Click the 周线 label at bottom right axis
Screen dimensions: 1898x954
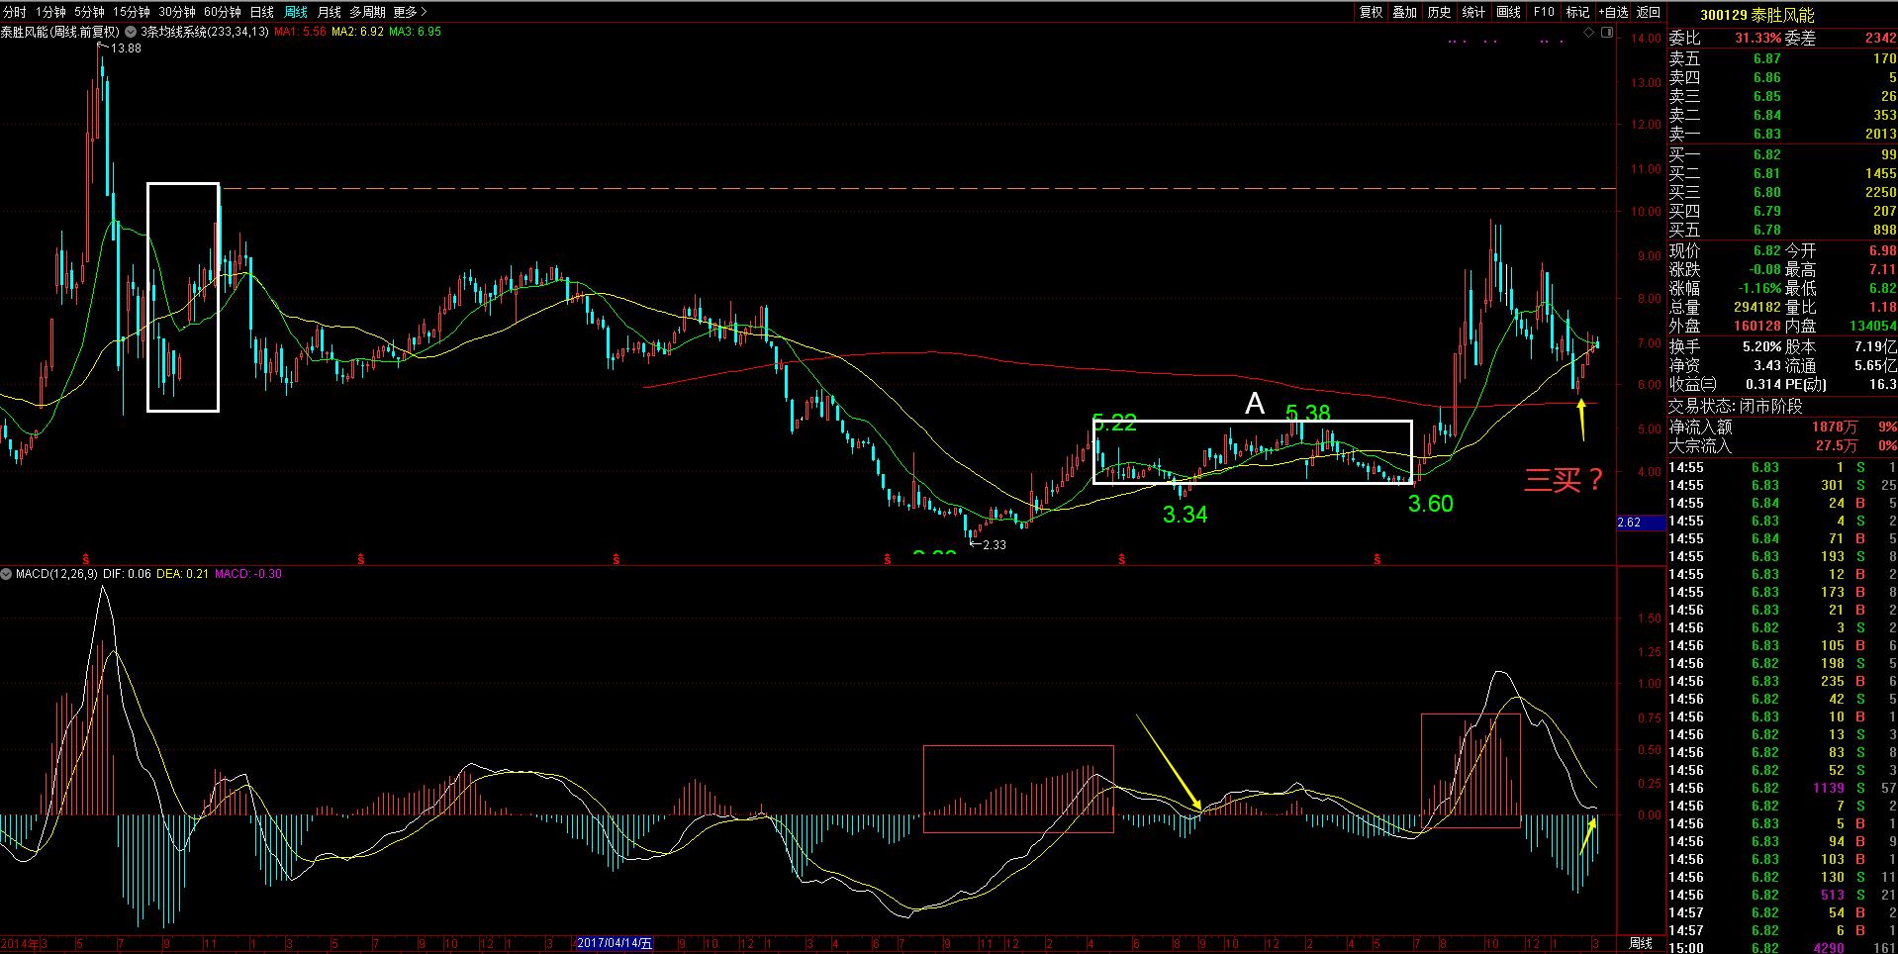[1640, 943]
